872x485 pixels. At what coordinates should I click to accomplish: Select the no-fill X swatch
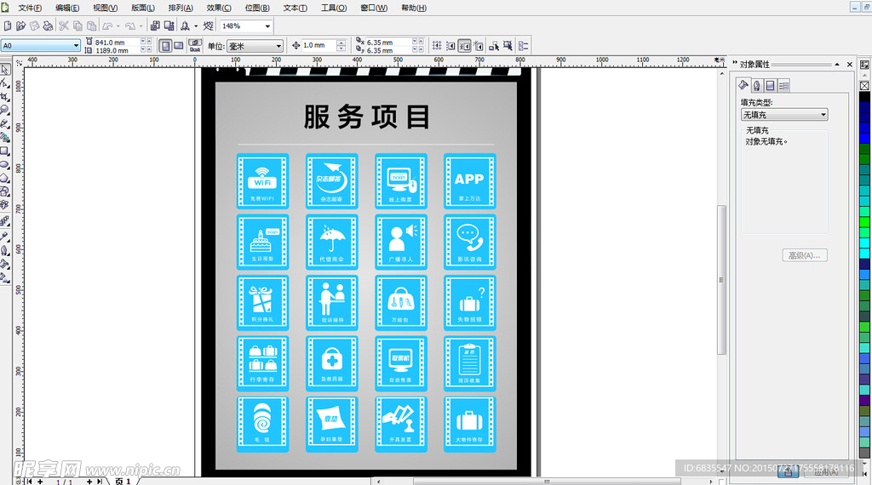pos(865,86)
